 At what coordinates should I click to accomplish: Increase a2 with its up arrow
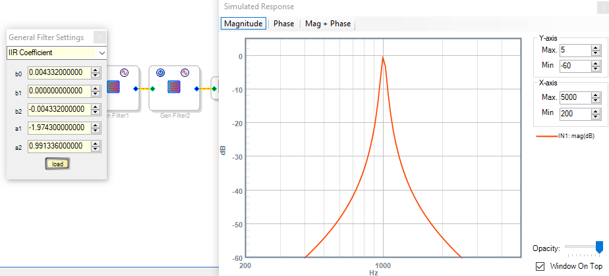click(x=96, y=144)
